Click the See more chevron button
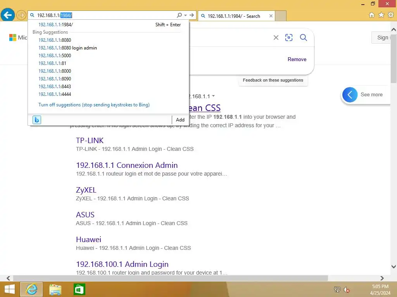 coord(350,95)
